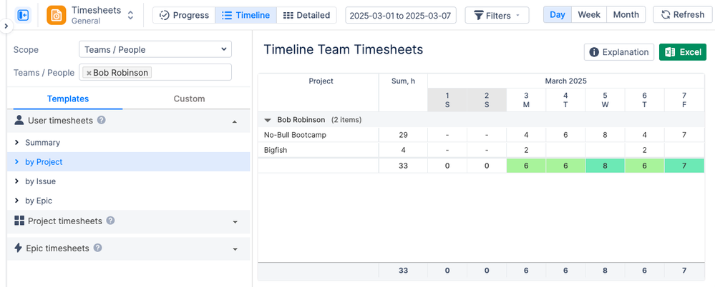This screenshot has height=287, width=715.
Task: Click the Timeline Team Timesheets title
Action: [x=344, y=49]
